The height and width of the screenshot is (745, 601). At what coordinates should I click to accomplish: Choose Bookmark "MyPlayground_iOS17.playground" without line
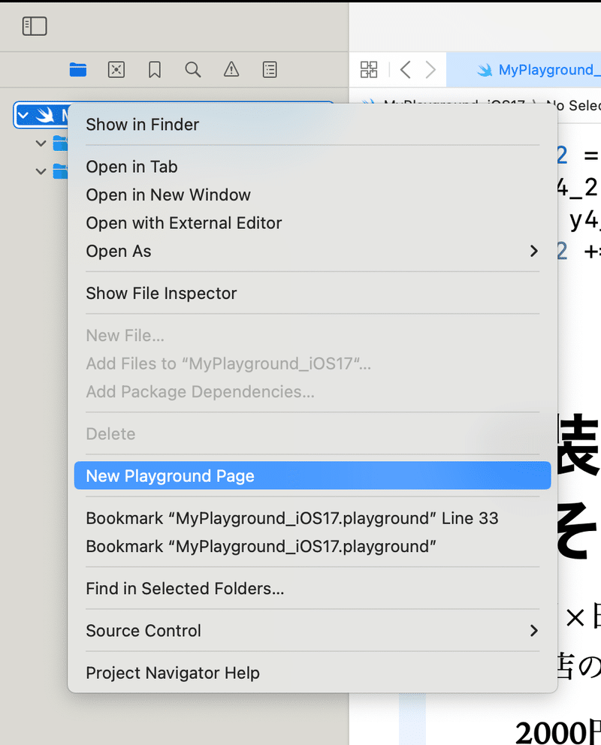point(313,546)
